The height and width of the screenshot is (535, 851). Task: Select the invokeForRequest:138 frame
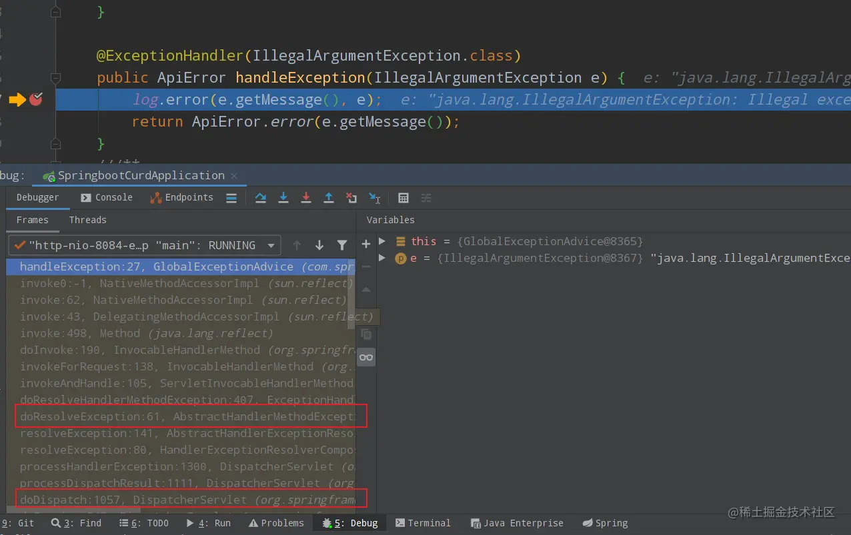(181, 366)
